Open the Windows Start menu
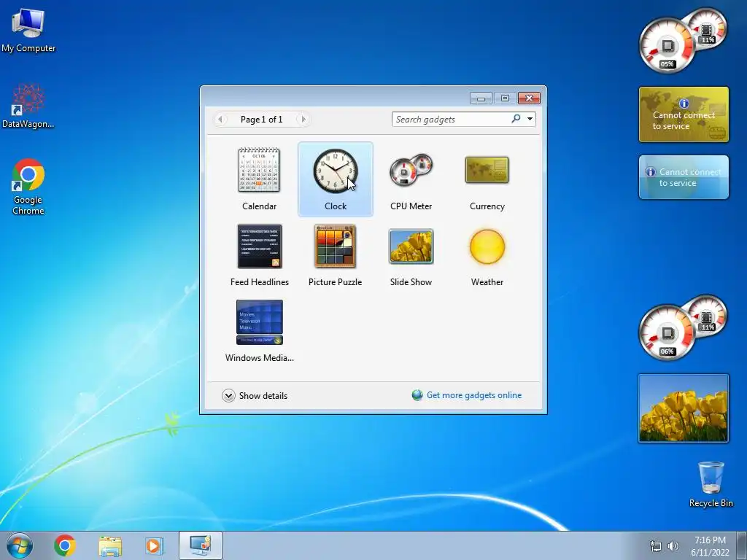This screenshot has width=747, height=560. pos(20,545)
